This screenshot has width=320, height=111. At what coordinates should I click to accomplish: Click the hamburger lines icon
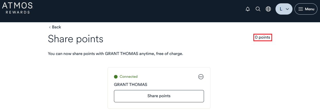[x=301, y=9]
